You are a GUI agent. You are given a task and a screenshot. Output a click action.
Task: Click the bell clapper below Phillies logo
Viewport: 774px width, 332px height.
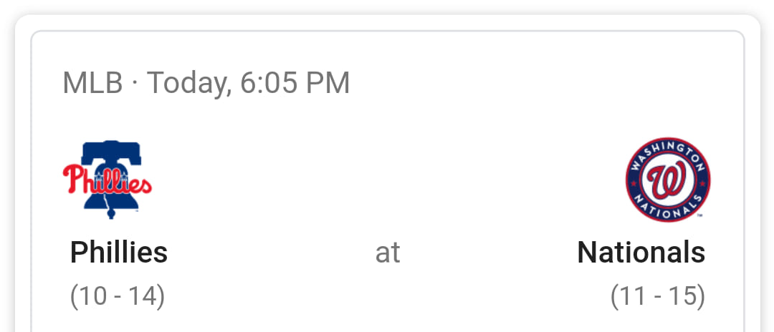pos(111,214)
